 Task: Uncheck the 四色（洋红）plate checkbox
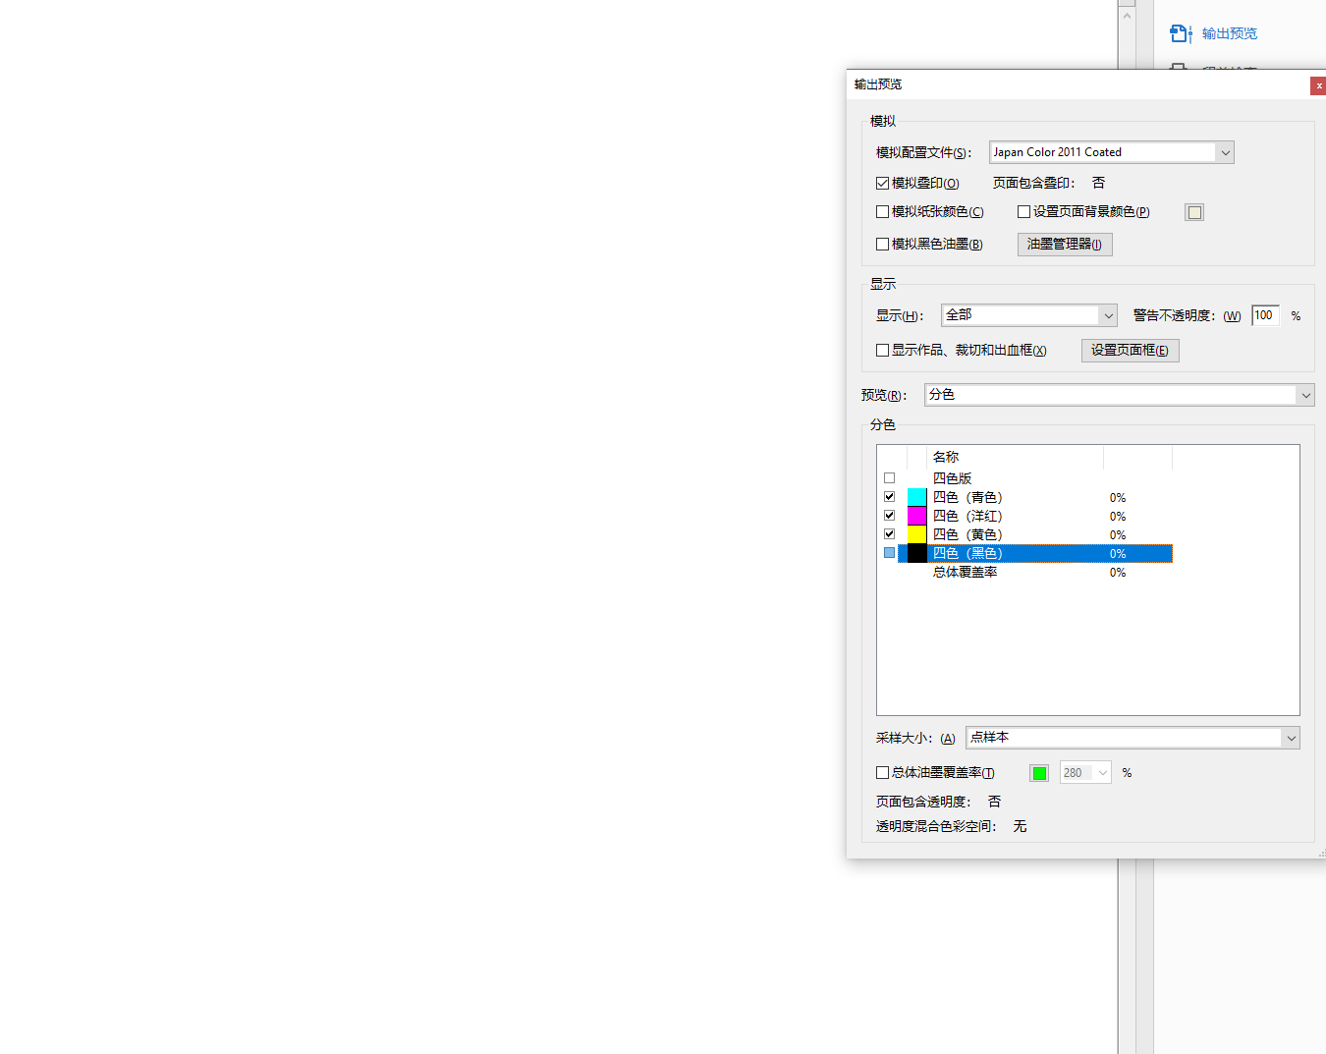coord(889,516)
